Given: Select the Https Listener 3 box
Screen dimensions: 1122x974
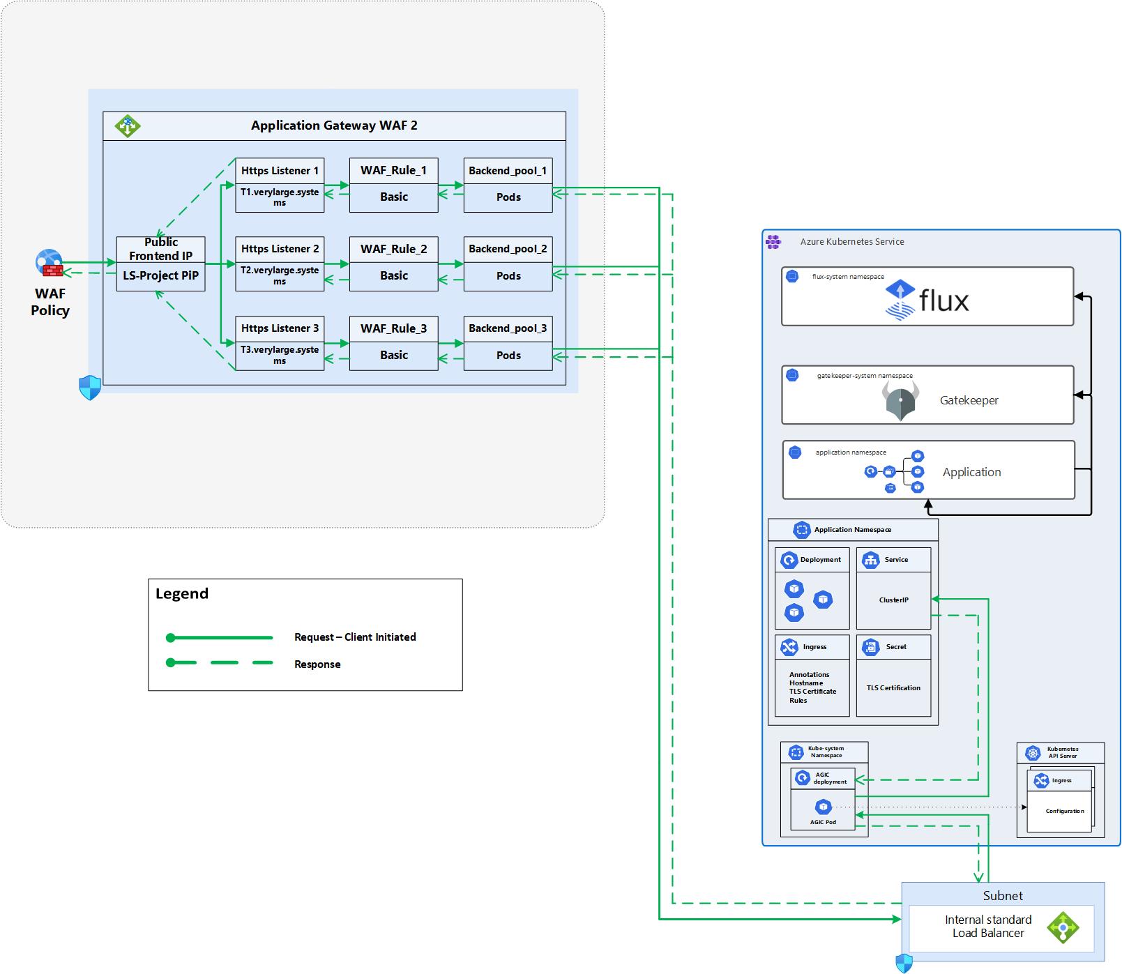Looking at the screenshot, I should pyautogui.click(x=280, y=343).
